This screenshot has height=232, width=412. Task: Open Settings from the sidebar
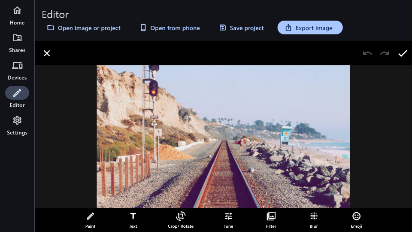pyautogui.click(x=17, y=126)
